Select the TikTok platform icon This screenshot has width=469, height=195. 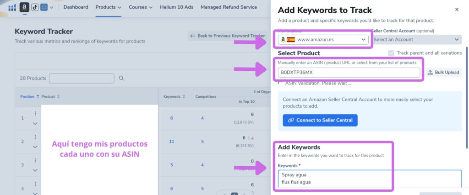[x=35, y=7]
